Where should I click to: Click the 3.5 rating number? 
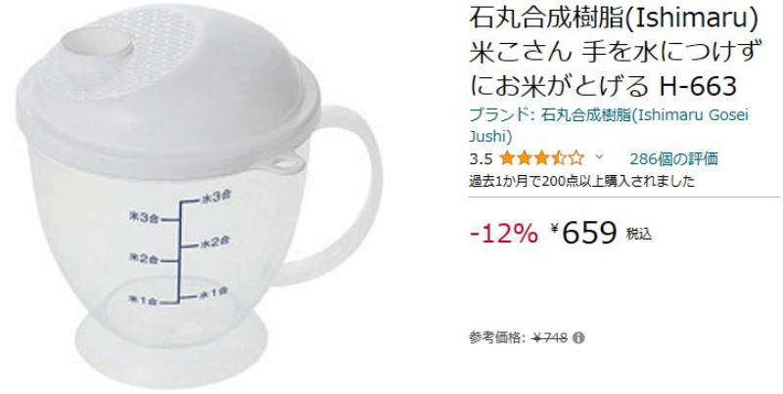[x=481, y=159]
